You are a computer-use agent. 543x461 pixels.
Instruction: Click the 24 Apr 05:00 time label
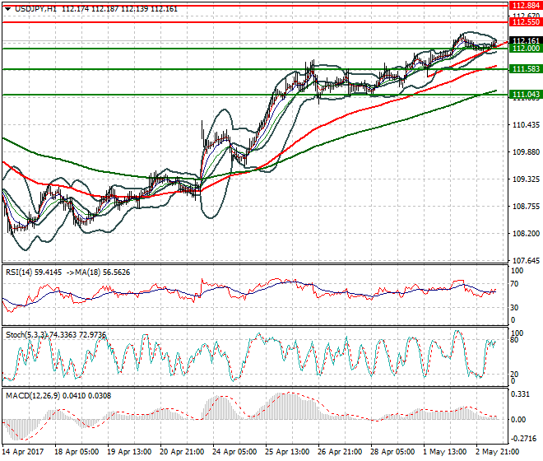(x=234, y=452)
